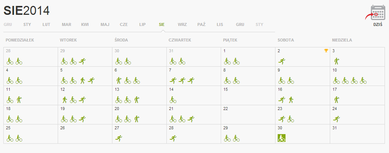Viewport: 389px width, 153px height.
Task: Select empty day 31 cell
Action: pos(357,134)
